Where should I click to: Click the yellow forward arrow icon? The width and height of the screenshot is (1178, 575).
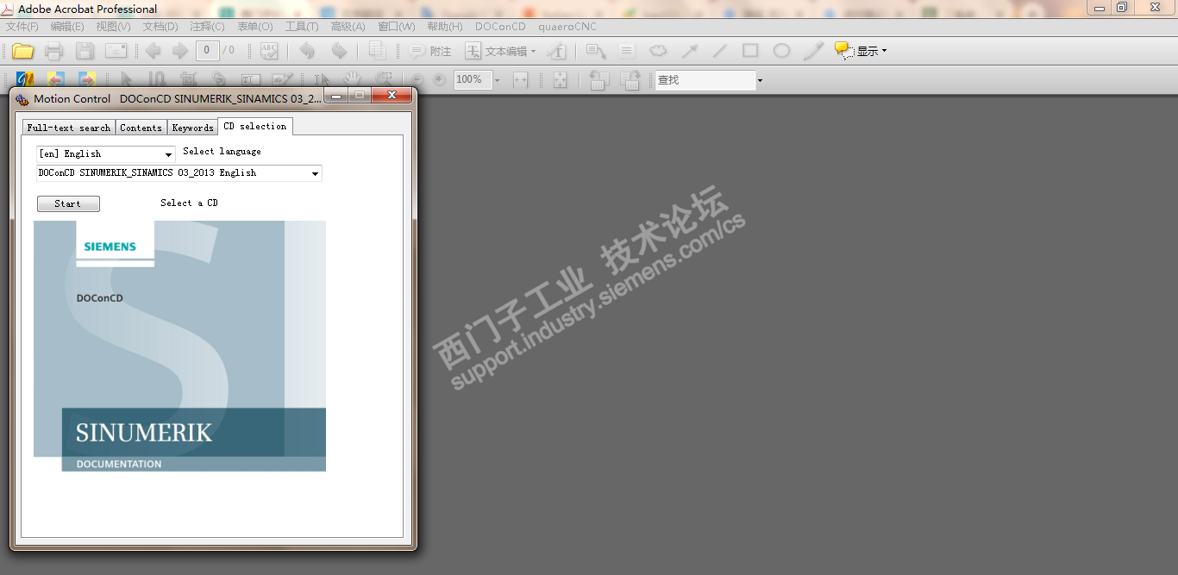coord(87,79)
